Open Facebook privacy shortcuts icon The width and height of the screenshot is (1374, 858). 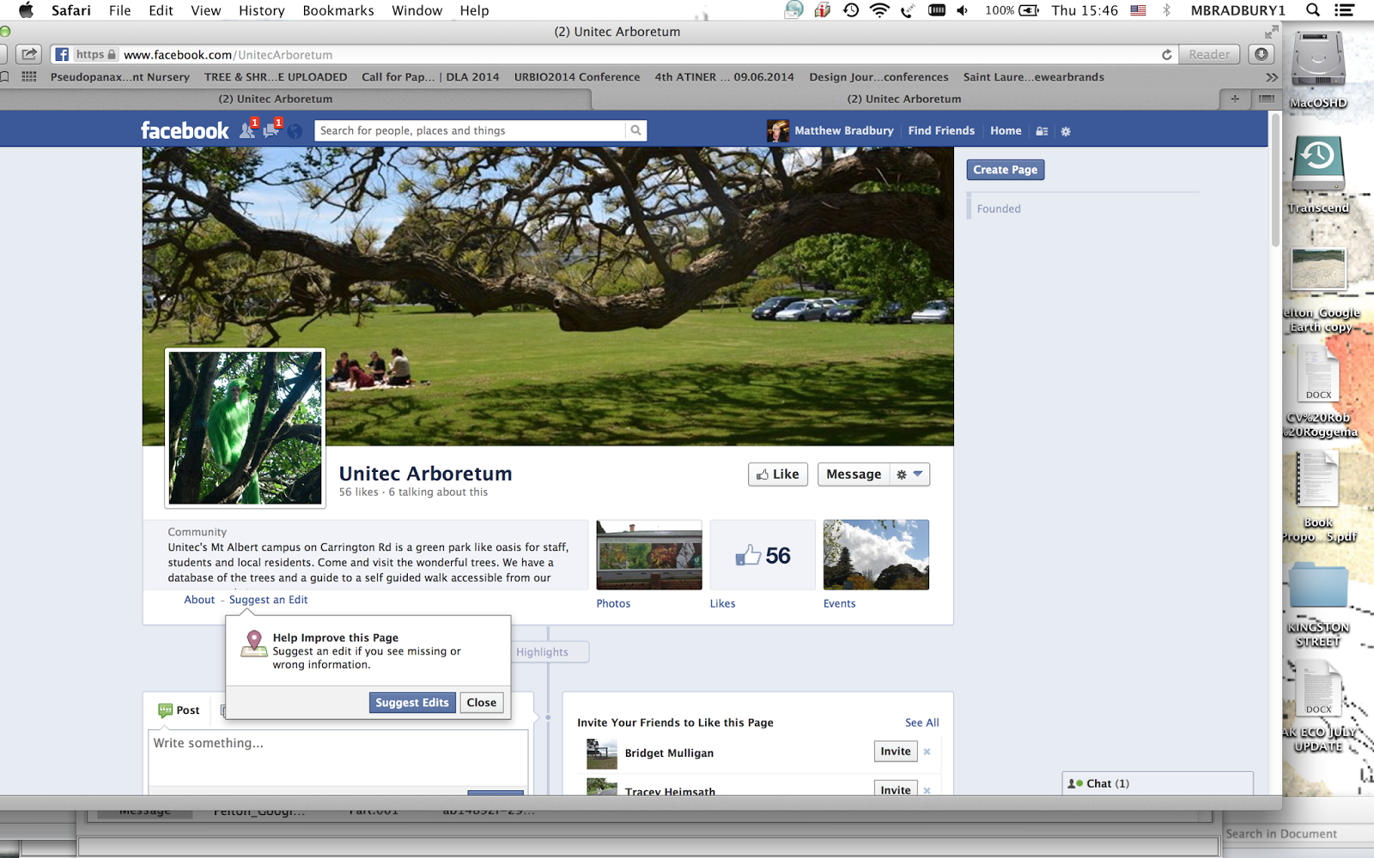(1042, 131)
